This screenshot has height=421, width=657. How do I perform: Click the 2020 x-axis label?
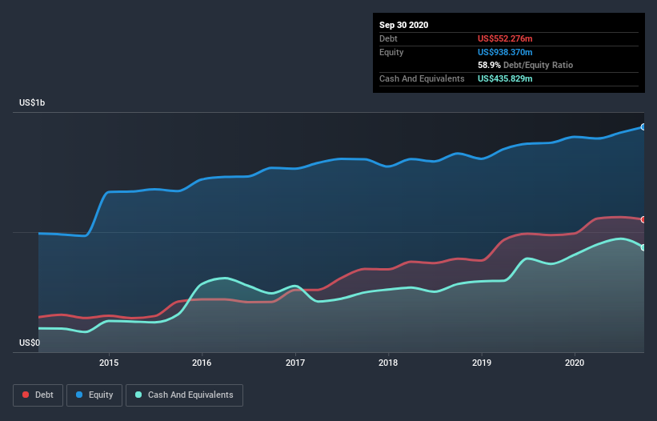coord(575,363)
